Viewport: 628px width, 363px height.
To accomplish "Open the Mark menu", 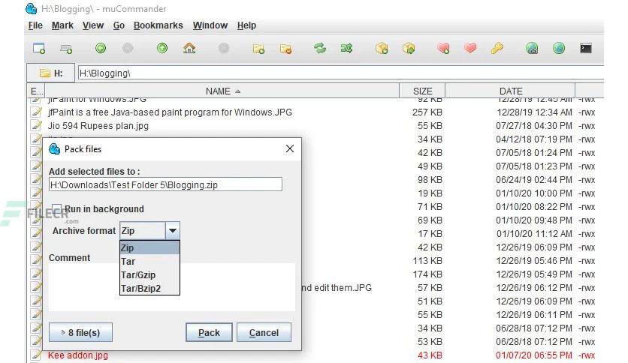I will click(62, 25).
